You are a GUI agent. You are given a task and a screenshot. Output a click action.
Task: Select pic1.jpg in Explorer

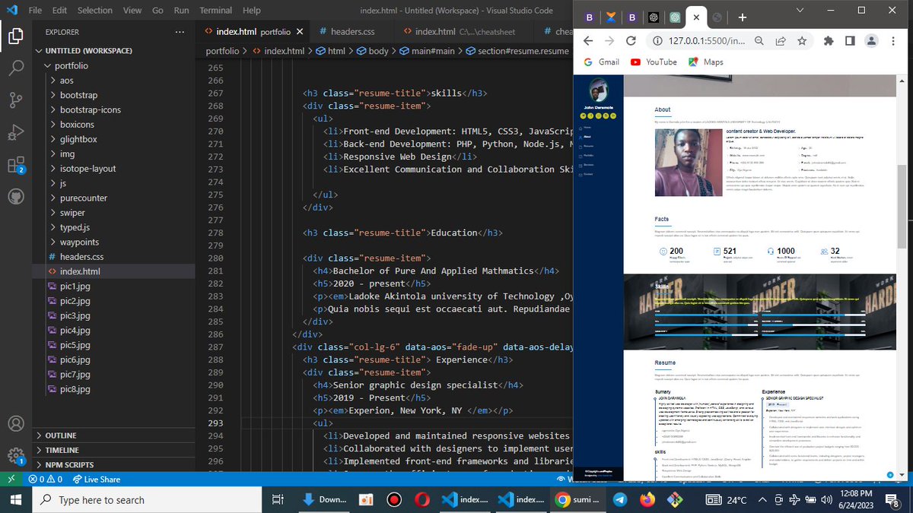[75, 287]
